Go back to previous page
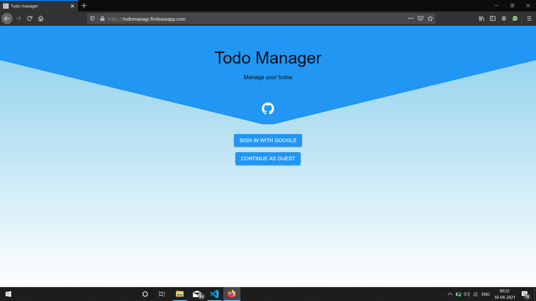Image resolution: width=536 pixels, height=301 pixels. 7,19
